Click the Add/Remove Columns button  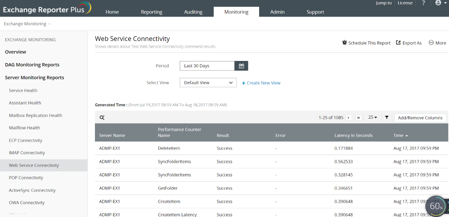pyautogui.click(x=420, y=118)
